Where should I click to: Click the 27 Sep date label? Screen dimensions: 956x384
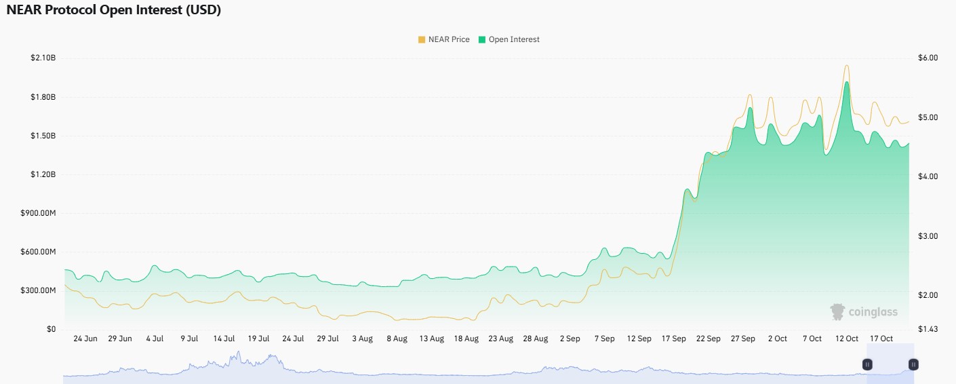point(742,339)
